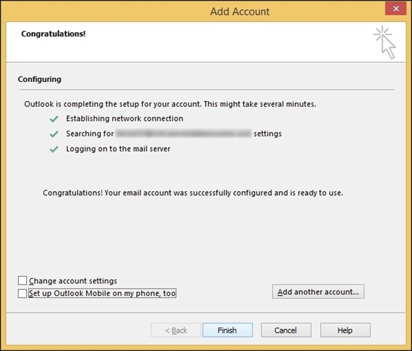Select the checkmark next to Searching for

click(54, 134)
